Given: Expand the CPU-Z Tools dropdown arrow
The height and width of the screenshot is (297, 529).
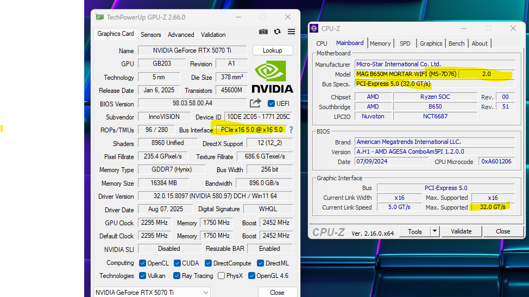Looking at the screenshot, I should click(435, 231).
